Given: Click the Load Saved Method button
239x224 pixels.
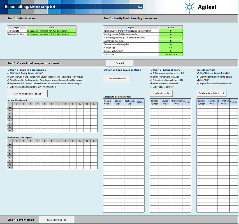Looking at the screenshot, I should [x=117, y=78].
